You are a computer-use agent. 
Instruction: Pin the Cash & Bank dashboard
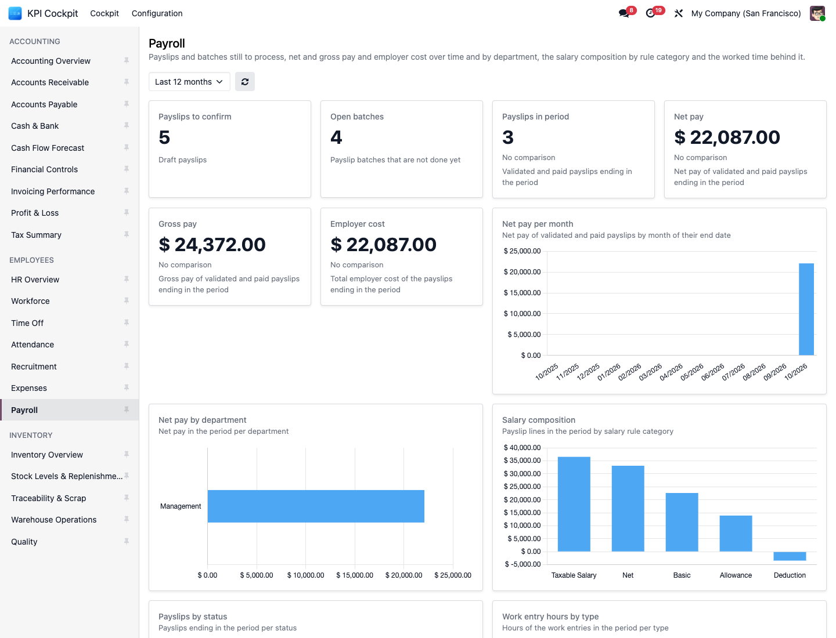pos(127,126)
